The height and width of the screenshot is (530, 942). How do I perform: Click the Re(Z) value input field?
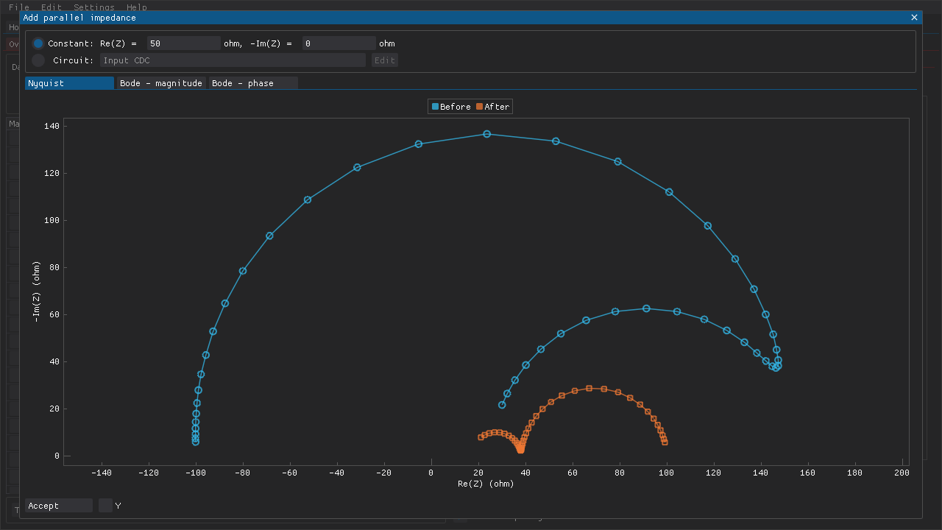184,43
